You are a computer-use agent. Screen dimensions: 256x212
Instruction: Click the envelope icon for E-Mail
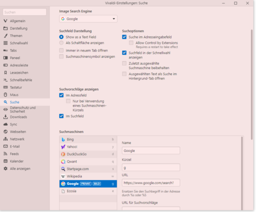pos(6,146)
